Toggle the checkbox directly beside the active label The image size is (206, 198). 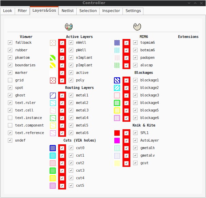[71, 72]
